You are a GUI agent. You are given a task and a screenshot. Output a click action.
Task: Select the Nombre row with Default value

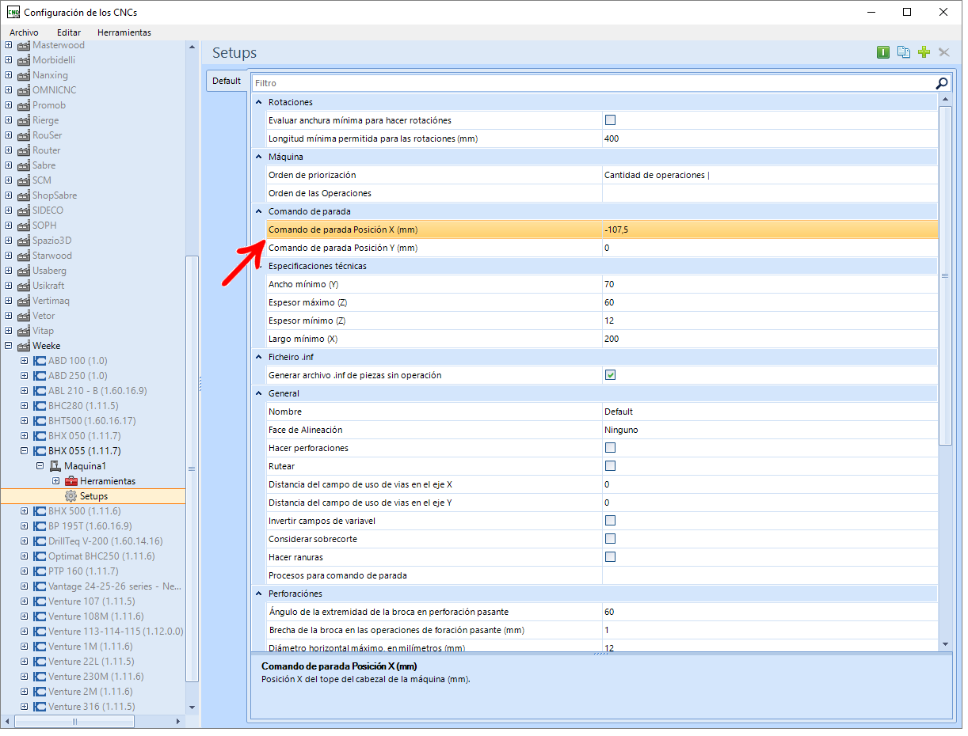(602, 412)
